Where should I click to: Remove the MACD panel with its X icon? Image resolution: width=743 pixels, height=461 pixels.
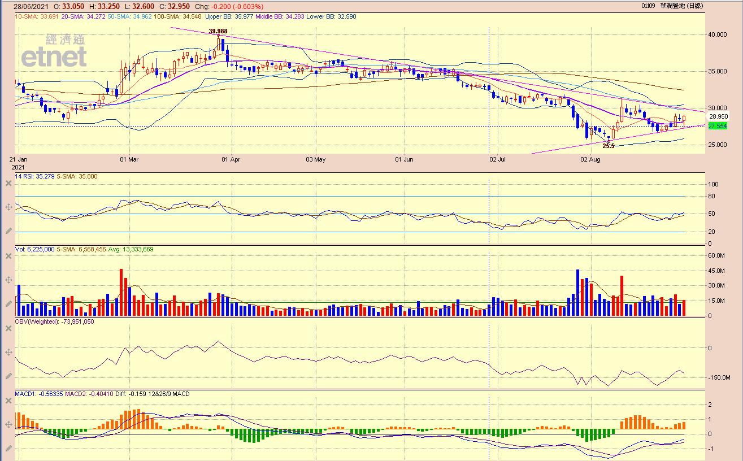8,401
